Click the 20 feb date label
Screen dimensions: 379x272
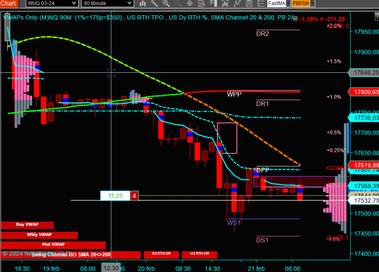pos(146,268)
